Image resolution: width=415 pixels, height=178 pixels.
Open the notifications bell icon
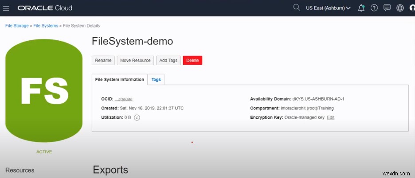tap(361, 8)
